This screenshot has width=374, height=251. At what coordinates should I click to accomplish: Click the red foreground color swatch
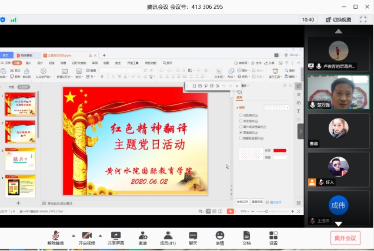pyautogui.click(x=279, y=150)
